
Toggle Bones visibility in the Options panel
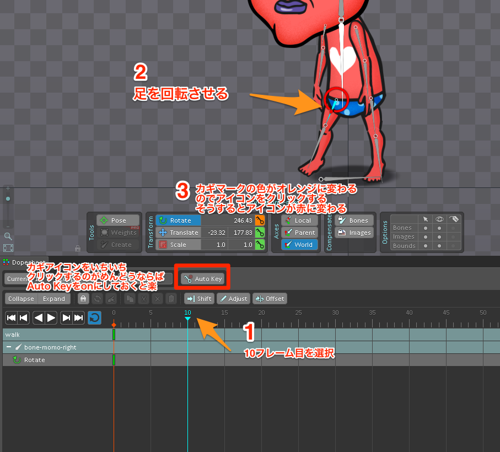coord(439,228)
